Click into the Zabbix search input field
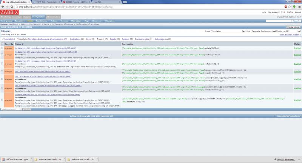302x163 pixels. pos(278,21)
